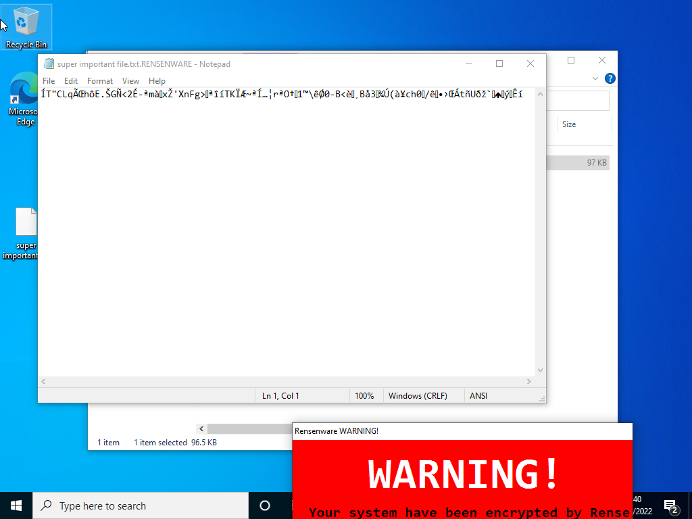Toggle Word Wrap via the Format menu
This screenshot has width=692, height=519.
pyautogui.click(x=99, y=80)
